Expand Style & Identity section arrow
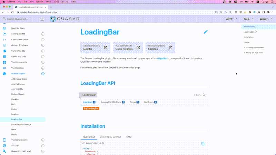The image size is (276, 155). coord(43,51)
